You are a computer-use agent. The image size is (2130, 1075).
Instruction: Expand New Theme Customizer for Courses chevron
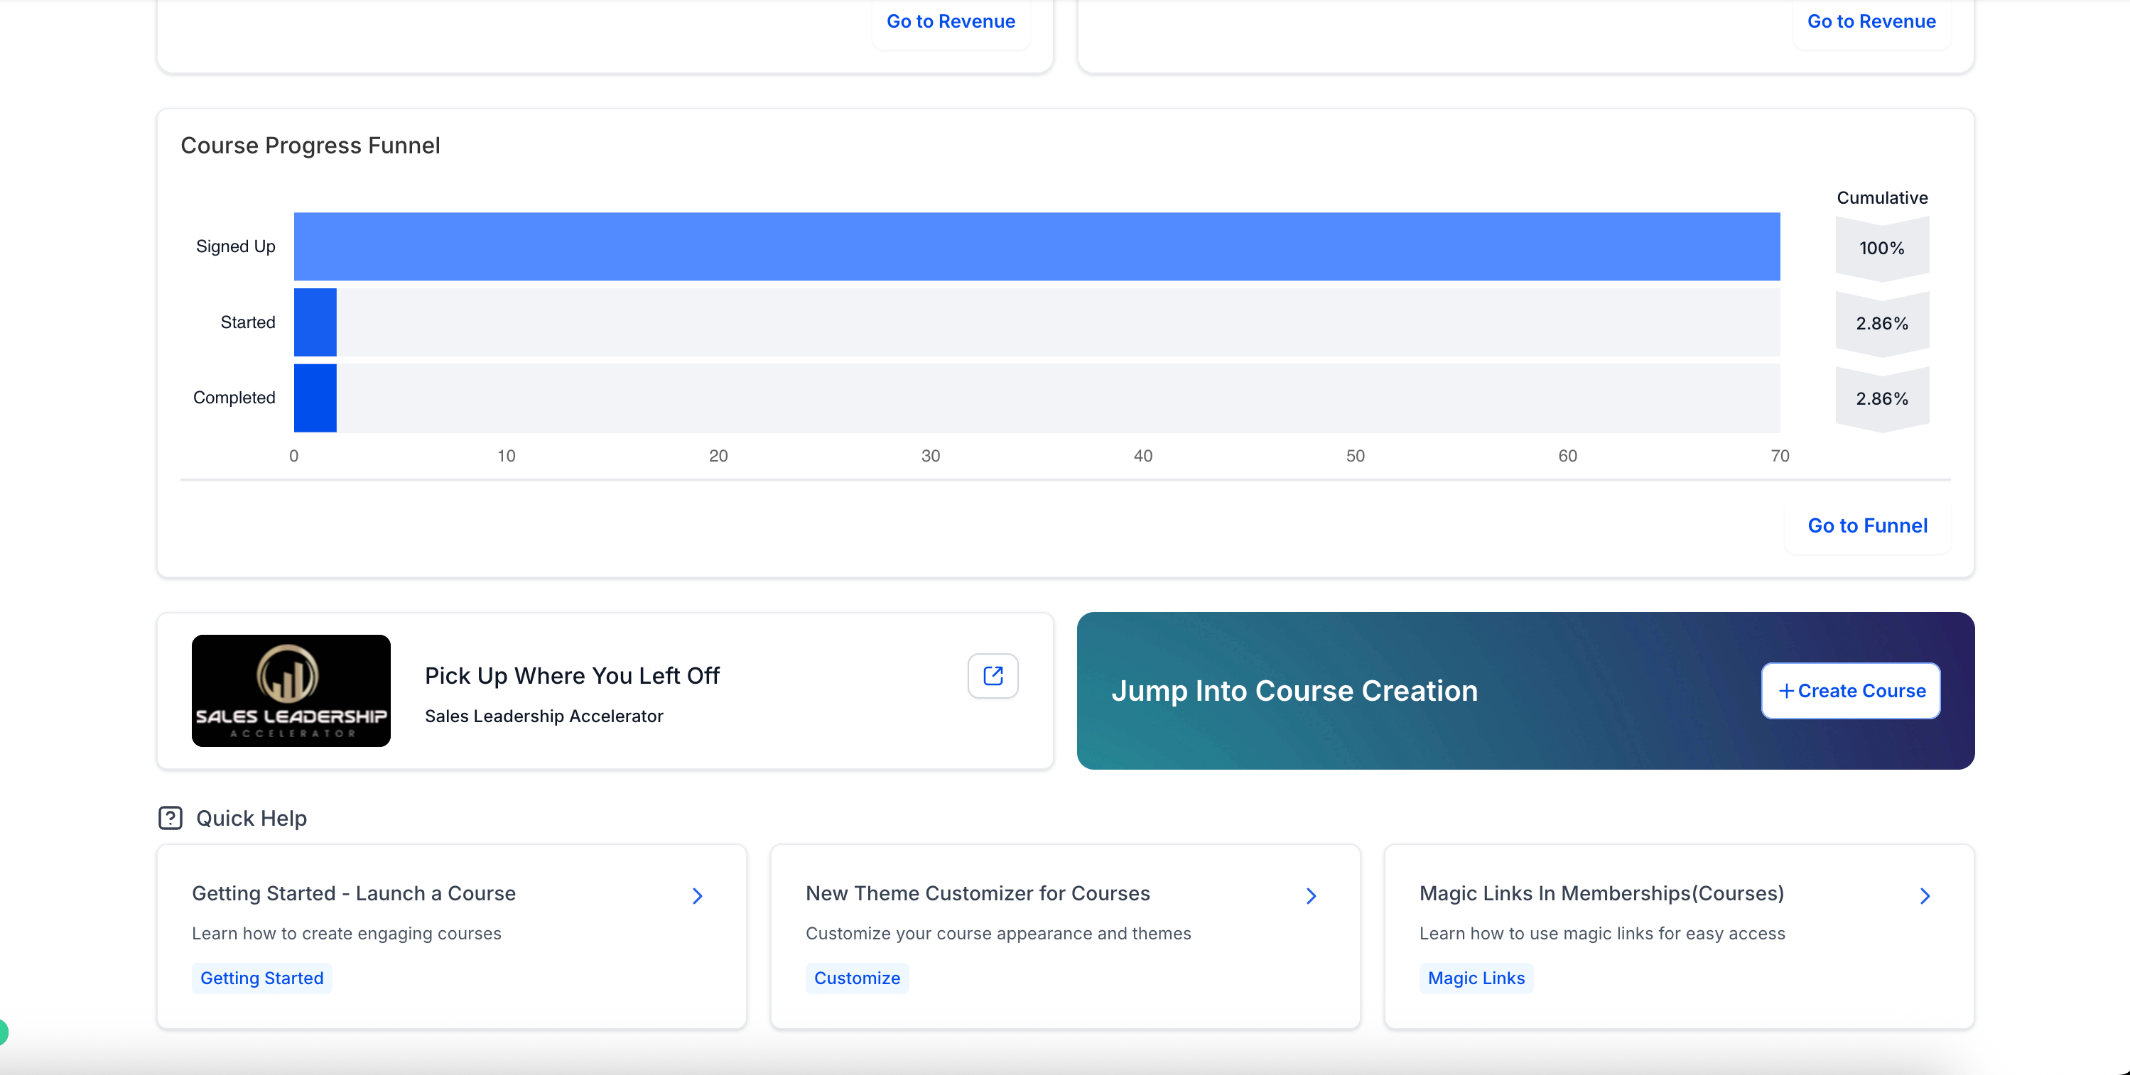click(x=1311, y=895)
